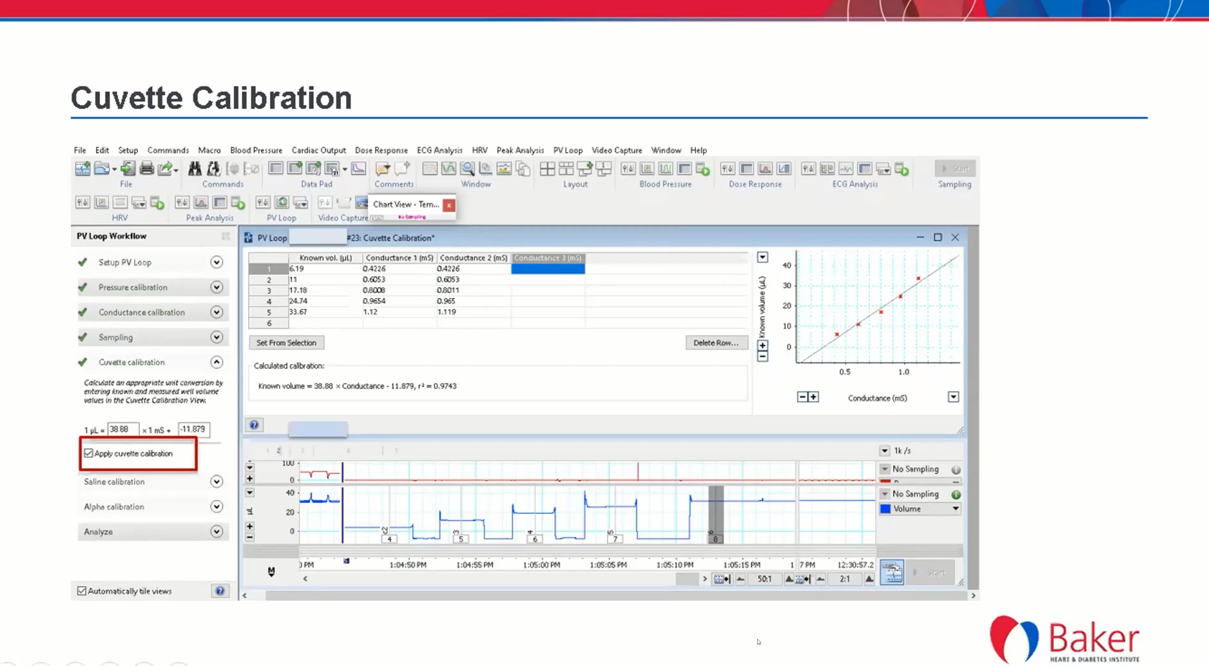
Task: Click the four-pane grid Layout icon
Action: tap(547, 169)
